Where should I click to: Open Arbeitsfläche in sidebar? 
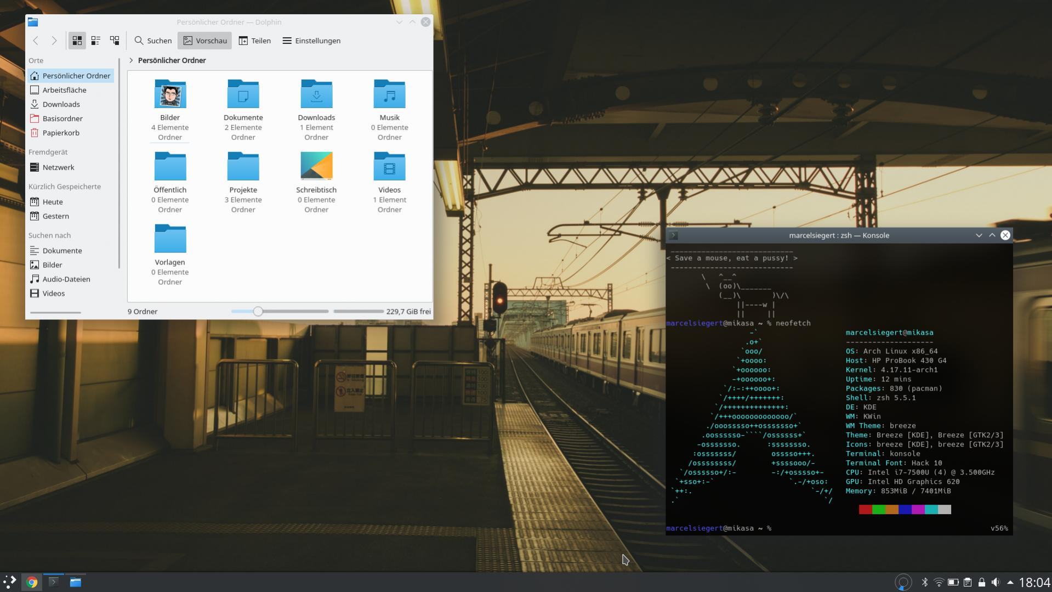point(71,90)
